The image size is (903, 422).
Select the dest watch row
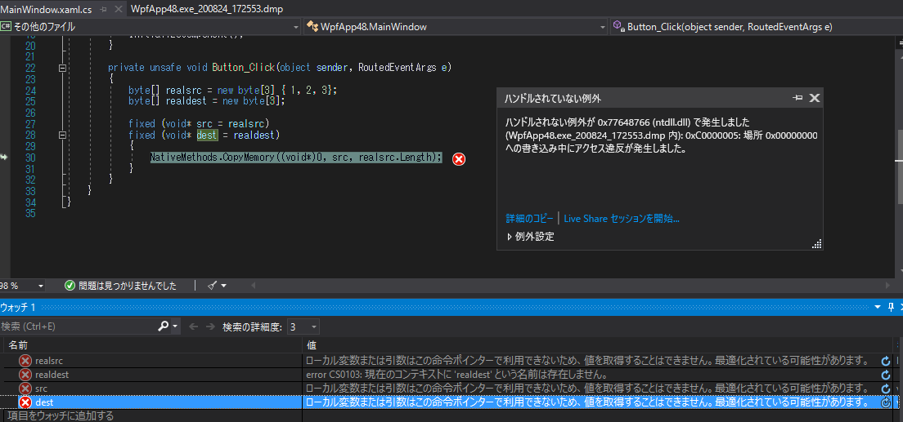447,402
